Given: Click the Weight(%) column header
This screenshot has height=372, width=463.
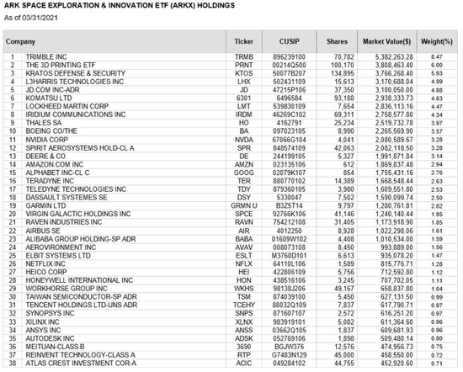Looking at the screenshot, I should click(437, 41).
